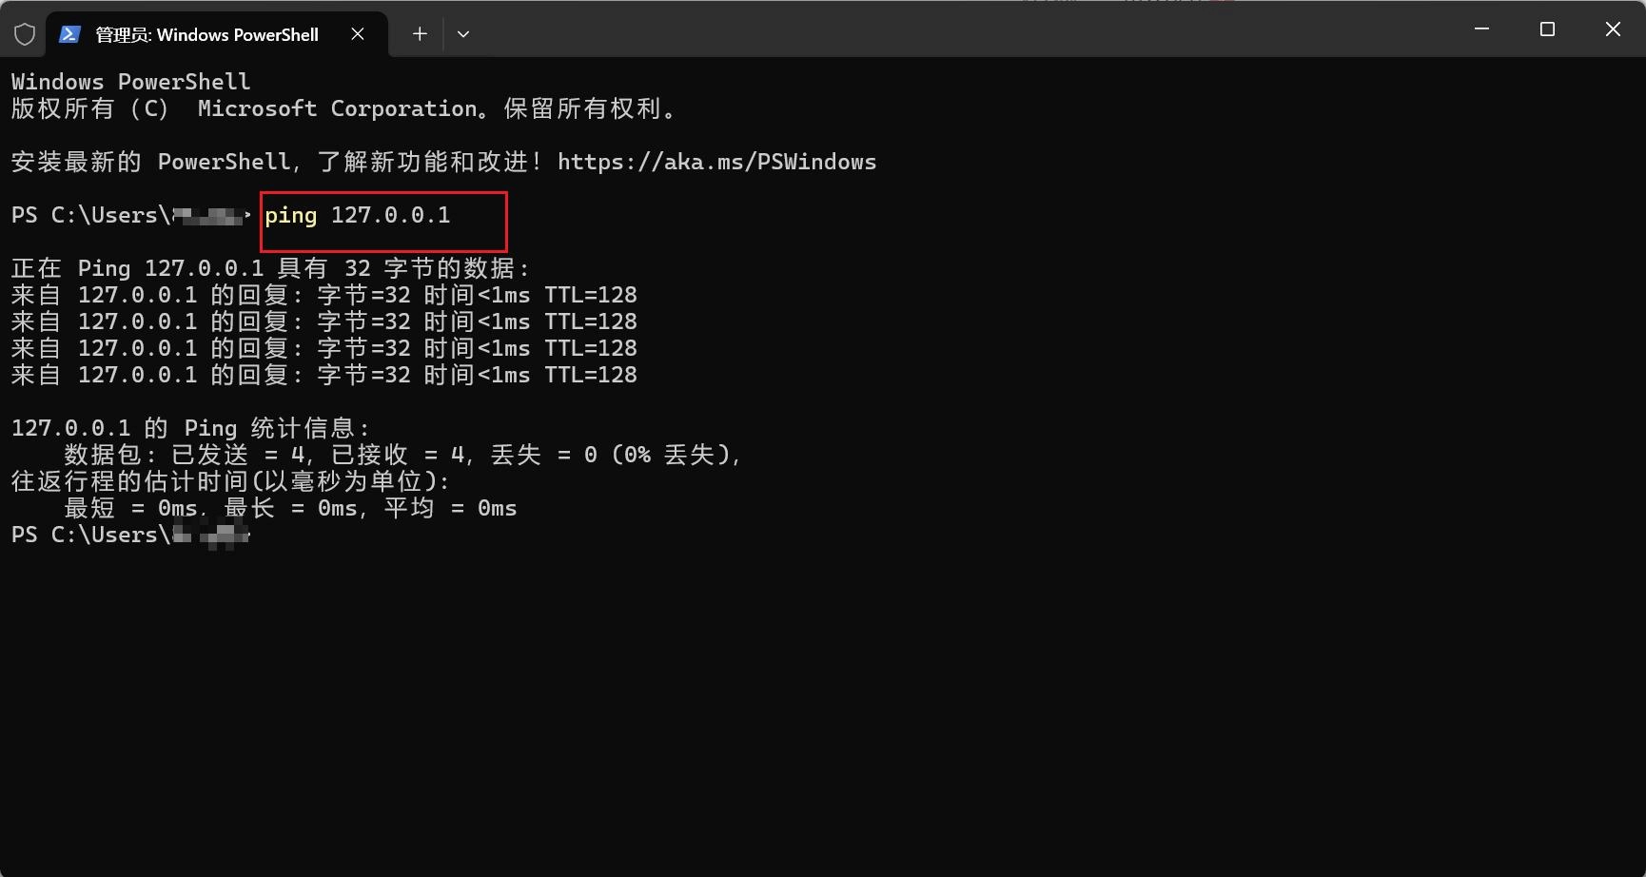Image resolution: width=1646 pixels, height=877 pixels.
Task: Click the first "来自 127.0.0.1 的回复" line
Action: point(323,295)
